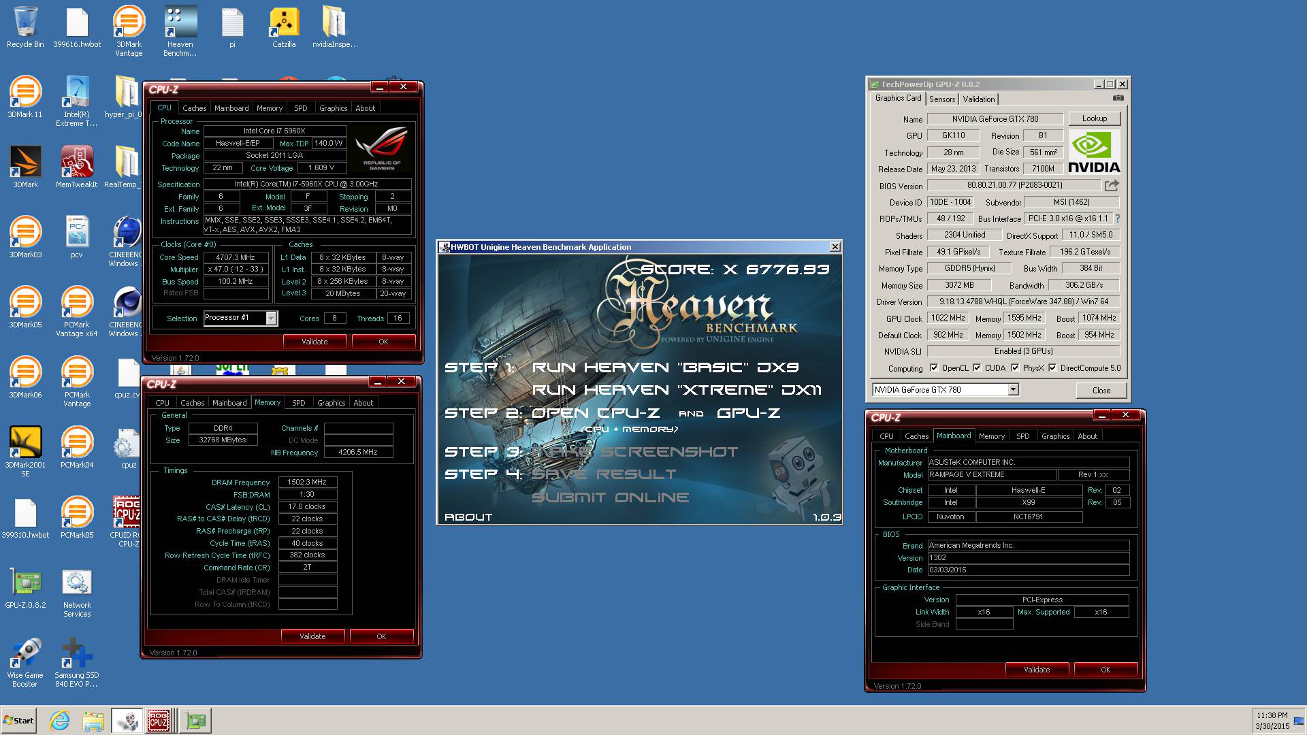Open the Validation tab in GPU-Z
1307x735 pixels.
(979, 99)
